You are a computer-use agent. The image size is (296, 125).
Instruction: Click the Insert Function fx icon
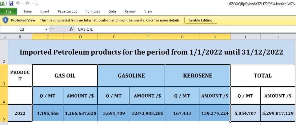pyautogui.click(x=71, y=29)
